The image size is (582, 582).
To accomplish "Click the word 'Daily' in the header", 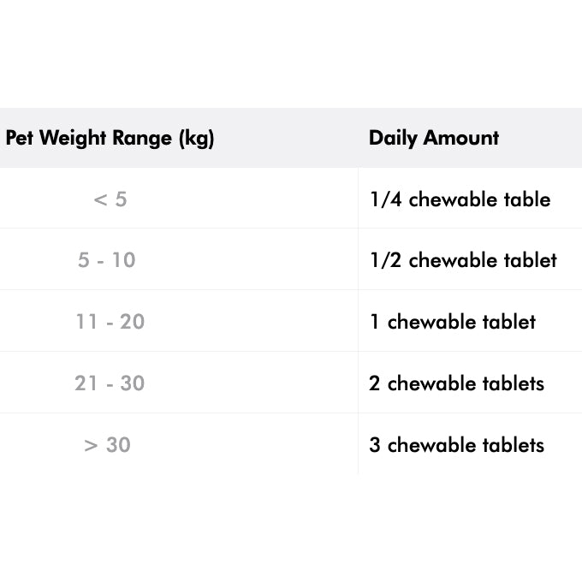I will click(x=394, y=138).
